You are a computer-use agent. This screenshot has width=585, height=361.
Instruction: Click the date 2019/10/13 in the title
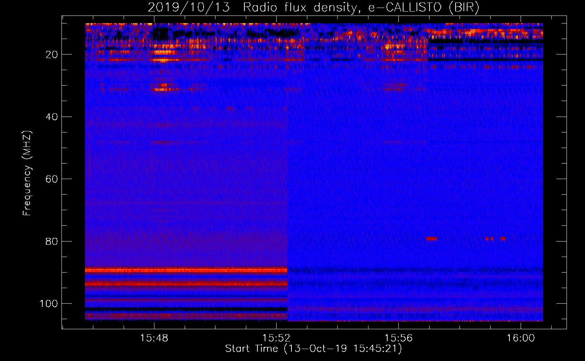[189, 8]
